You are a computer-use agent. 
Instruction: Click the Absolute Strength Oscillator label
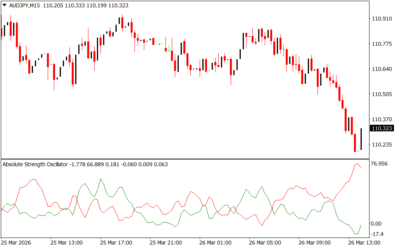(35, 164)
